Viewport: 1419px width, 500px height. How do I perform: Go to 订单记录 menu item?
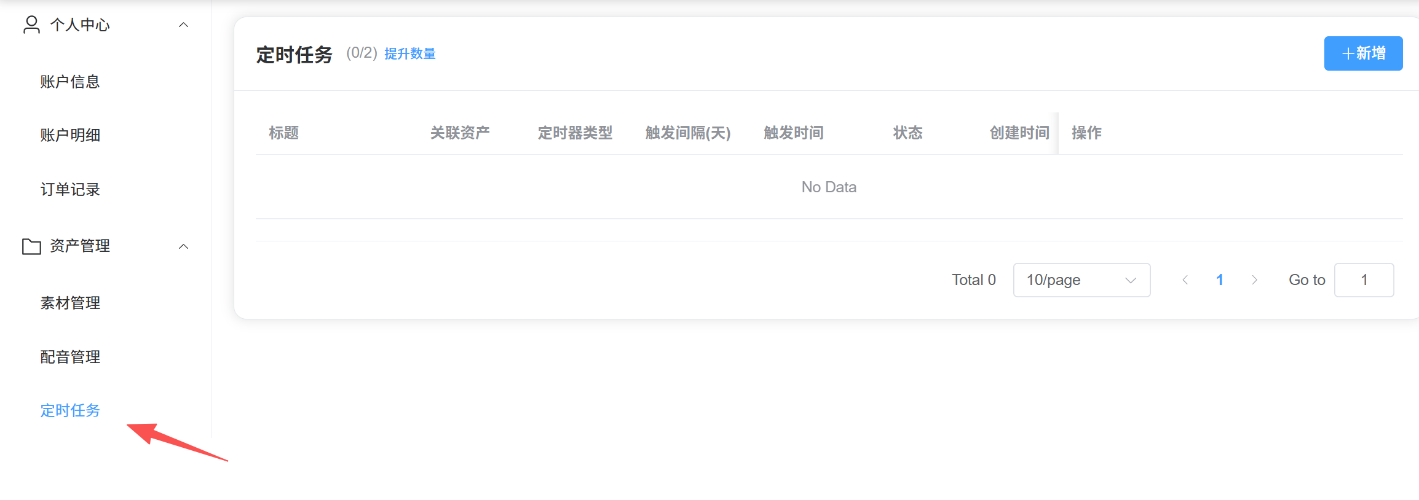pyautogui.click(x=70, y=189)
